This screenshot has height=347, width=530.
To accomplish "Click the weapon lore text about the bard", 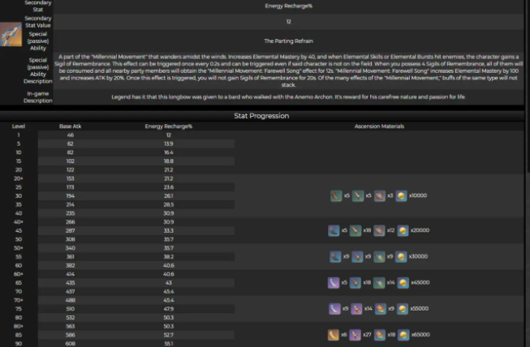I will click(288, 96).
